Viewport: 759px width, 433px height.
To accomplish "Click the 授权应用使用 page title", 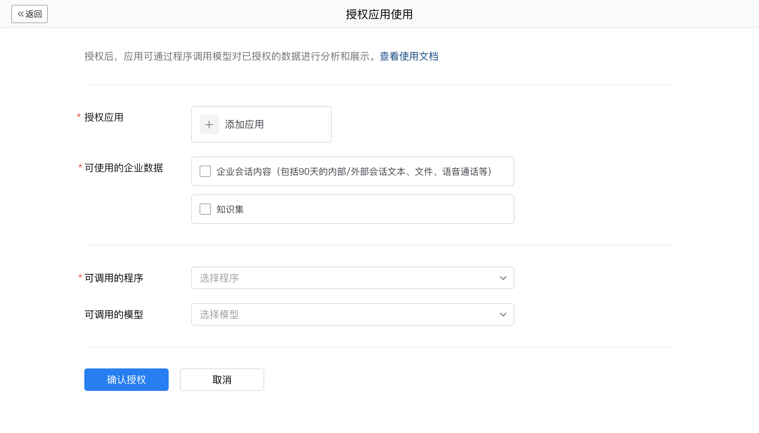I will [x=379, y=14].
